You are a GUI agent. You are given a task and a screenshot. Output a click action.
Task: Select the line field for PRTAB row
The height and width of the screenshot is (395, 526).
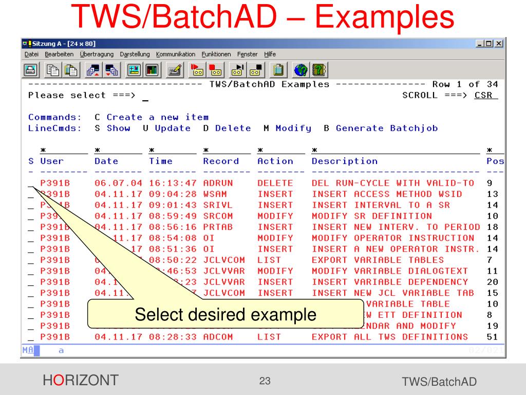click(x=31, y=227)
